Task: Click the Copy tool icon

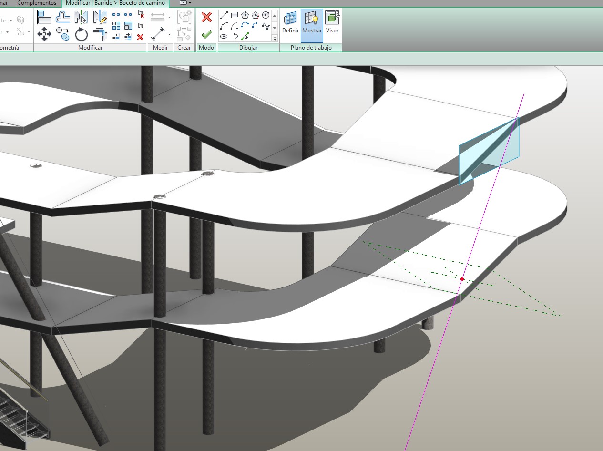Action: pos(62,33)
